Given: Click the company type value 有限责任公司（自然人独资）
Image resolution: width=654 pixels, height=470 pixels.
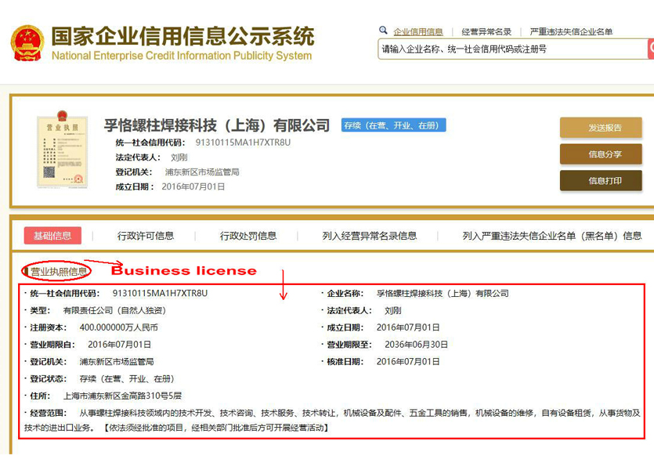Looking at the screenshot, I should click(114, 311).
